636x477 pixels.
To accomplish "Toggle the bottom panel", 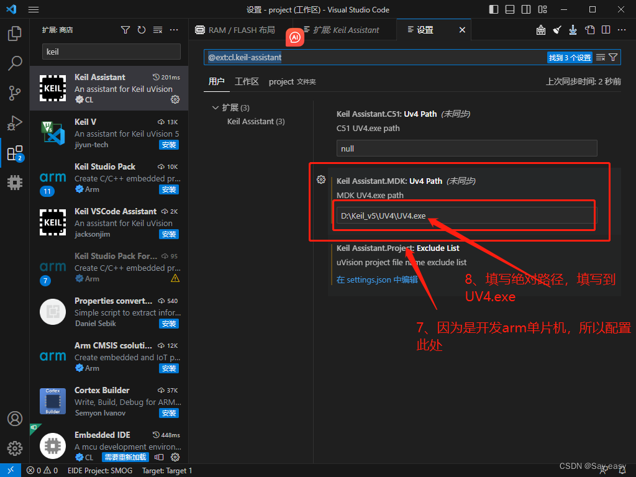I will 510,10.
